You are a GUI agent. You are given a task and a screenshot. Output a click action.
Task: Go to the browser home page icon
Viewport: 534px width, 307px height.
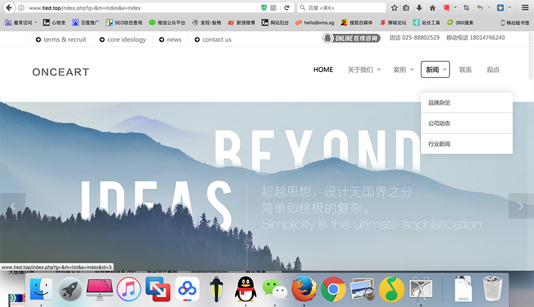point(433,8)
